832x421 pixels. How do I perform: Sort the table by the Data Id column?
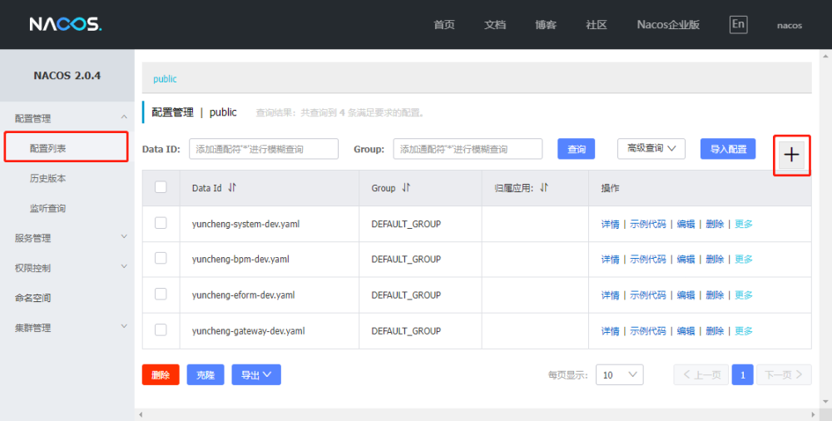point(232,188)
